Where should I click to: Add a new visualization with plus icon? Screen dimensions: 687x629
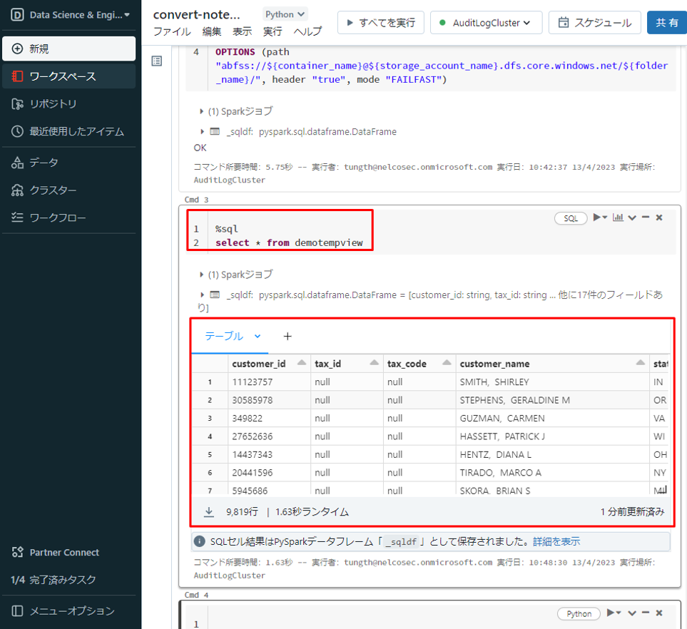pyautogui.click(x=287, y=336)
